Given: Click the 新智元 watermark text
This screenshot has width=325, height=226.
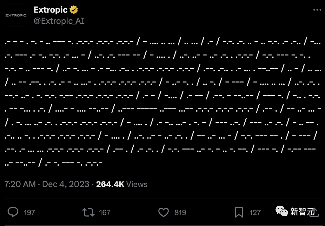Looking at the screenshot, I should 302,212.
